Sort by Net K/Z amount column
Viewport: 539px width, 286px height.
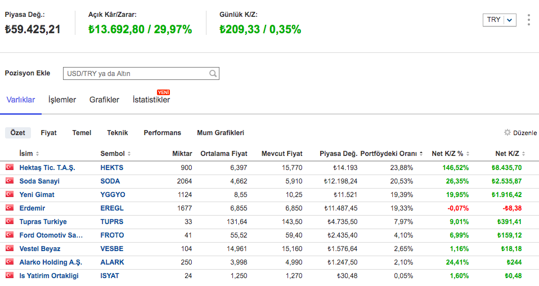pyautogui.click(x=523, y=154)
